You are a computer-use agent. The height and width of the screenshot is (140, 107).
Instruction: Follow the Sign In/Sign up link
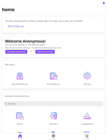[x=16, y=26]
